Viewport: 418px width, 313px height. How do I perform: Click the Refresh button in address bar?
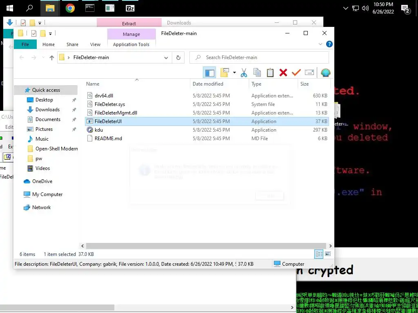click(x=178, y=57)
